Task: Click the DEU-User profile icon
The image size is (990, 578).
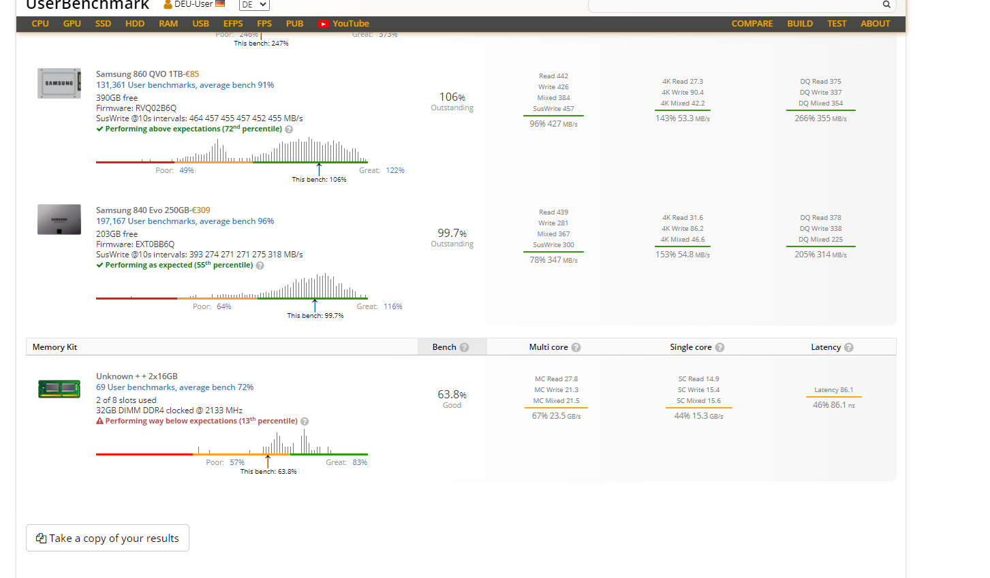Action: (x=168, y=4)
